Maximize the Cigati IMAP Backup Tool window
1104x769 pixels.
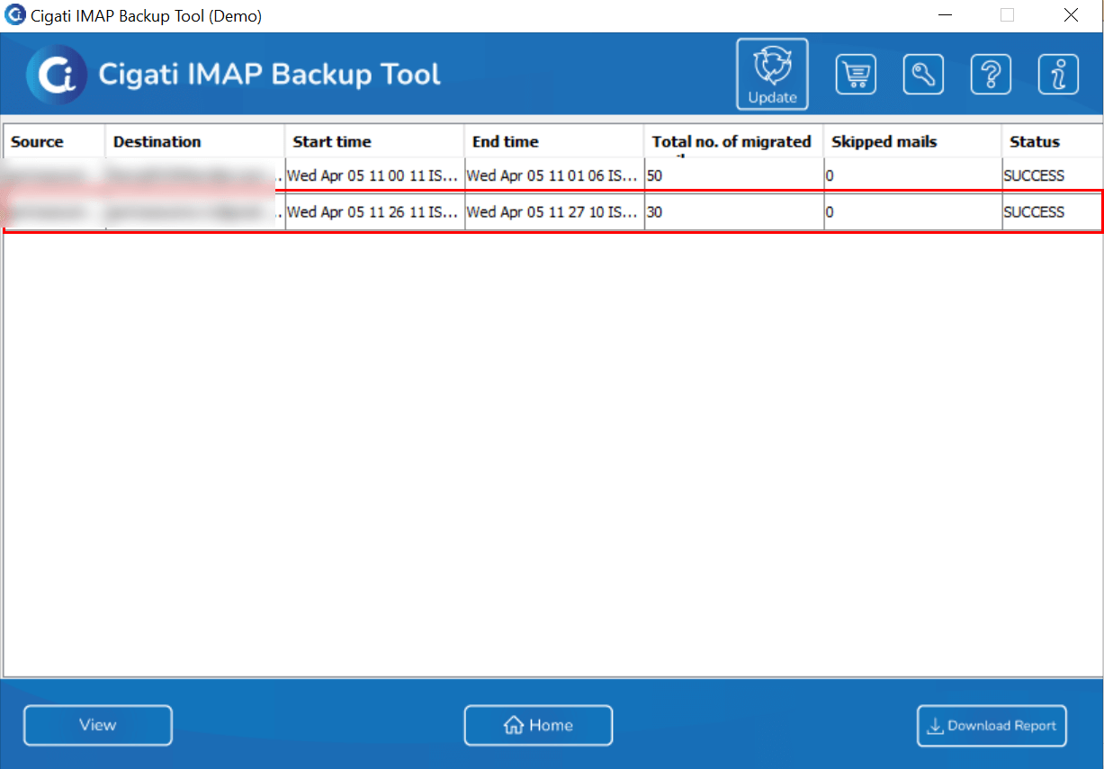click(1007, 15)
